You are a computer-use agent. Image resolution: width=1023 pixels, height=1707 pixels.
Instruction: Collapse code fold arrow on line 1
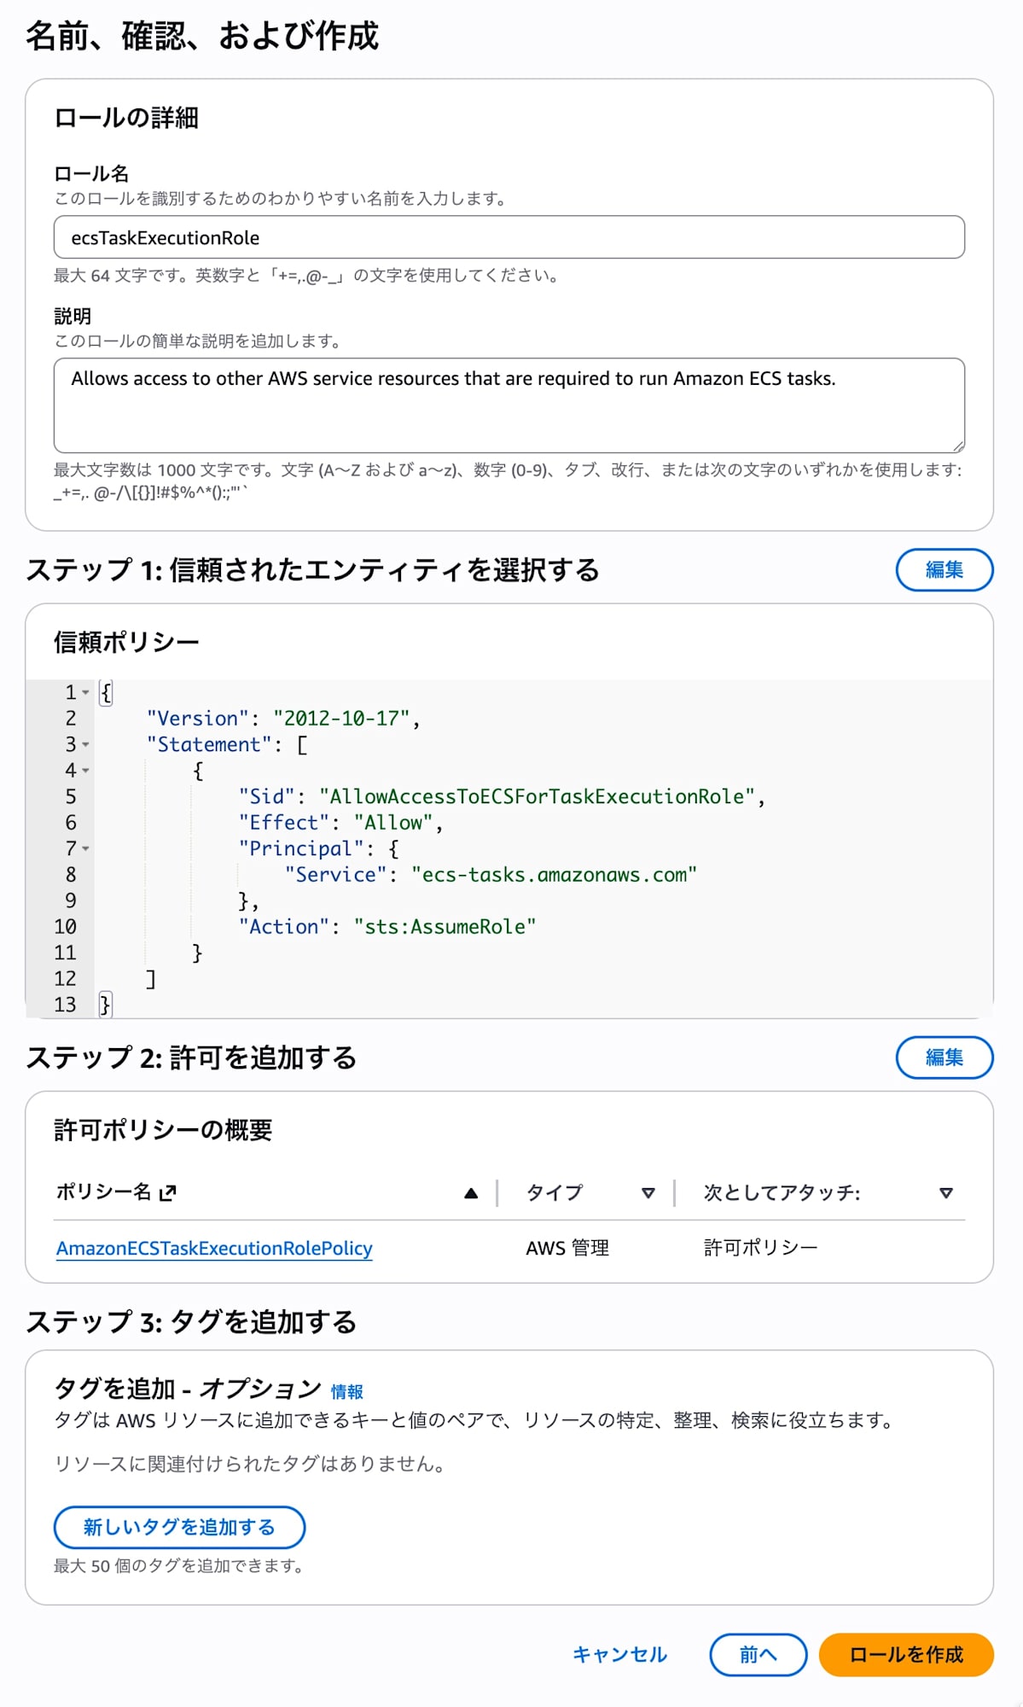click(85, 692)
